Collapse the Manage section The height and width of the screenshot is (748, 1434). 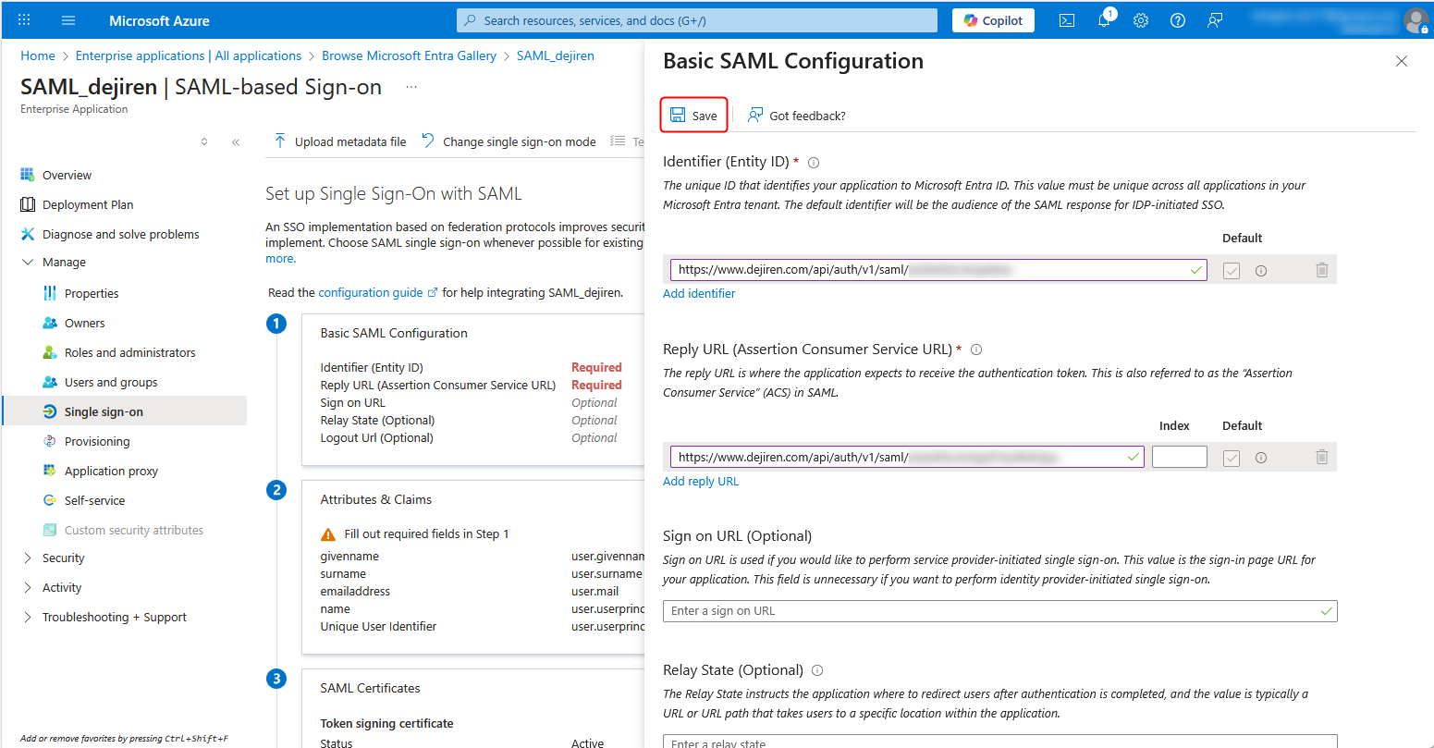coord(27,263)
